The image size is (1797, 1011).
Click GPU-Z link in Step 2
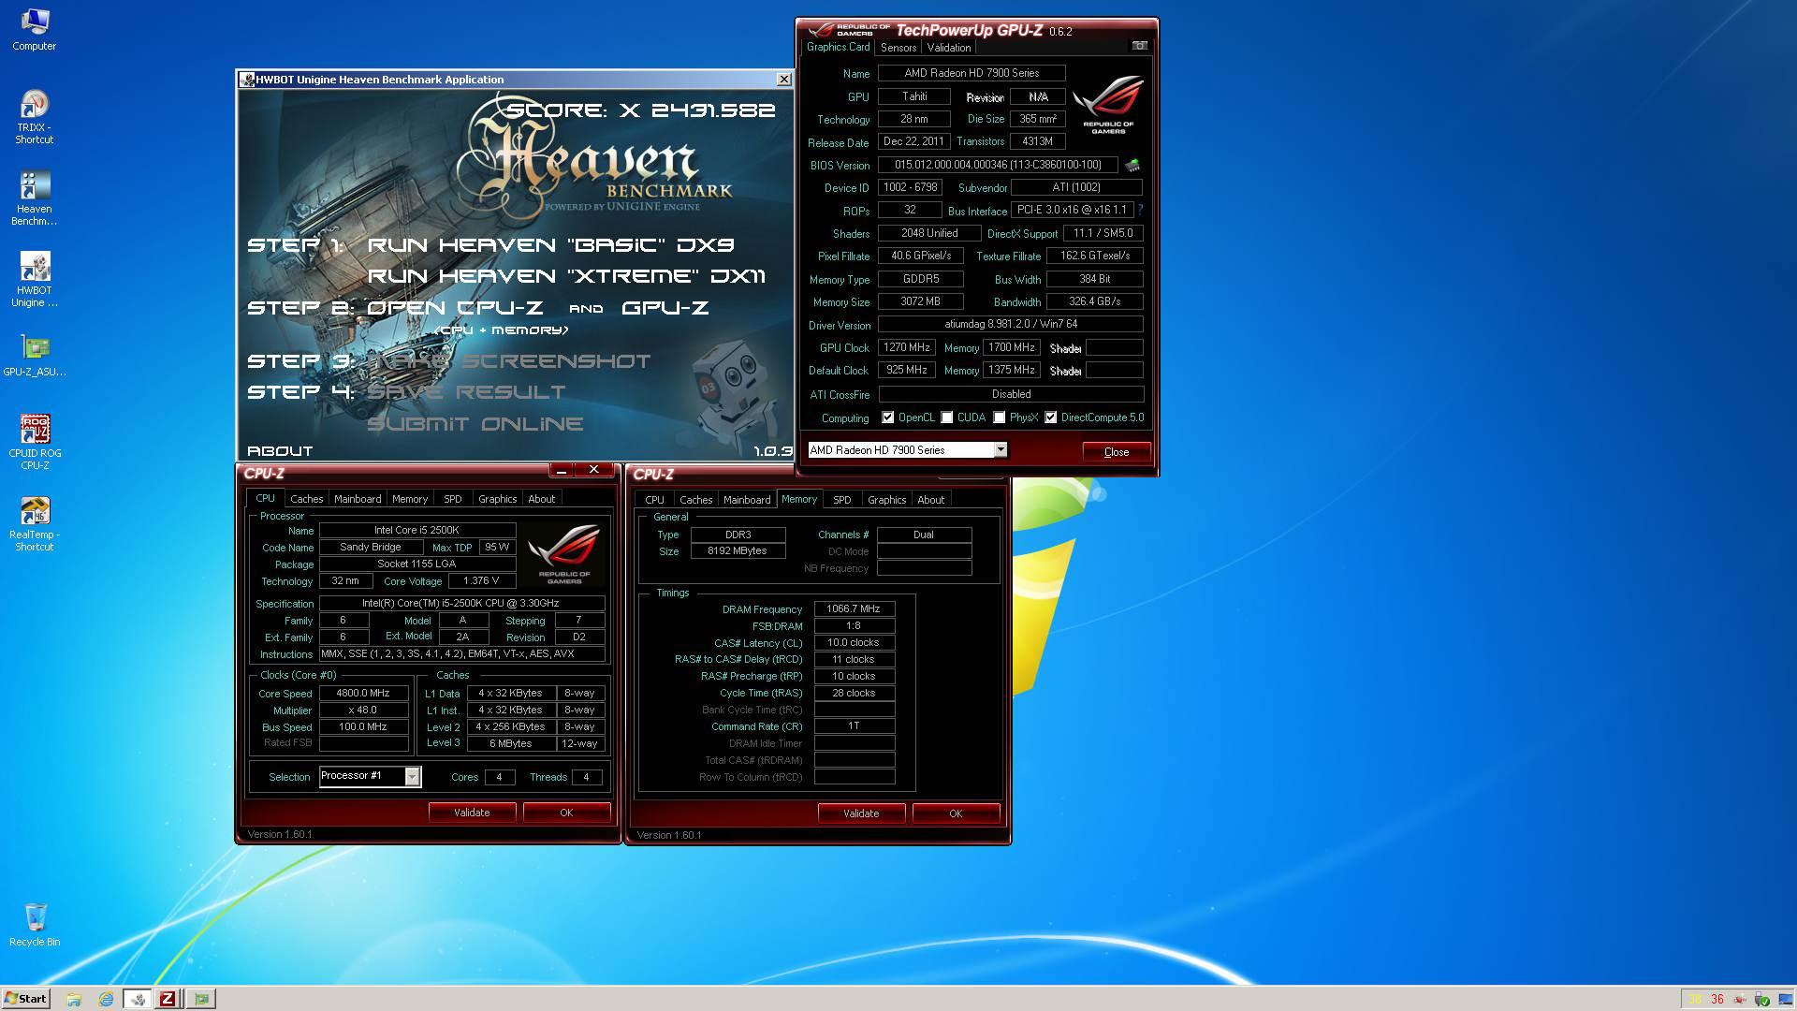665,308
